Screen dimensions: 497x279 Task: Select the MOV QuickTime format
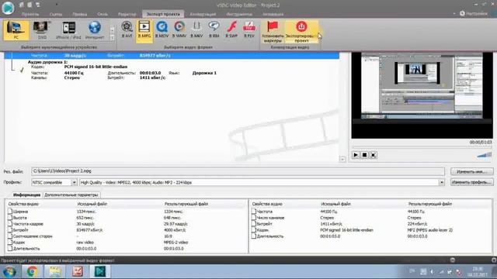162,29
